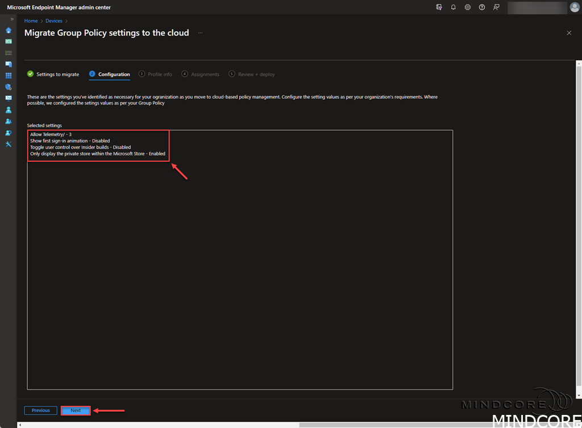582x428 pixels.
Task: Open portal settings gear icon
Action: [468, 7]
